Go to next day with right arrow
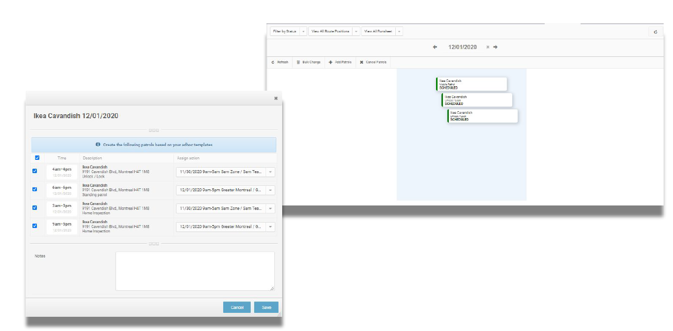 495,47
